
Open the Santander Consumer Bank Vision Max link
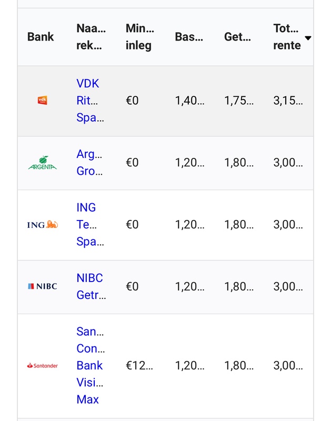[90, 365]
